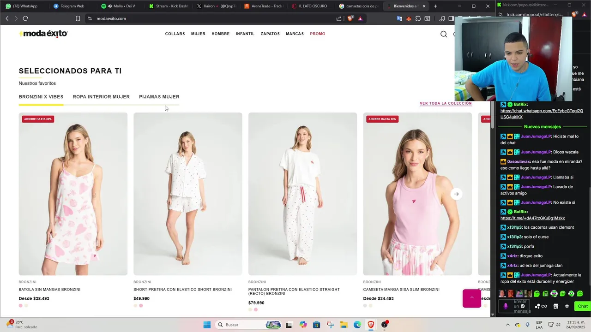Go back using the browser back arrow

pos(7,18)
